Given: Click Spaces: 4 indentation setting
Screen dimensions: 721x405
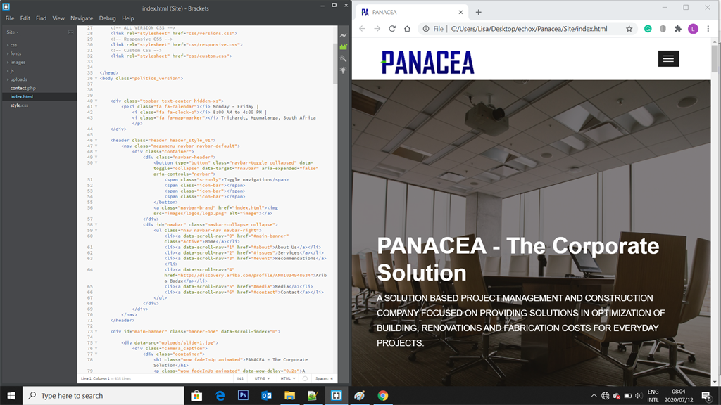Looking at the screenshot, I should [324, 379].
